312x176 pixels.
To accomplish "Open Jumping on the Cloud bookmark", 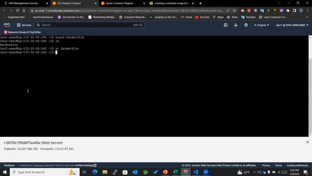I will click(x=164, y=17).
